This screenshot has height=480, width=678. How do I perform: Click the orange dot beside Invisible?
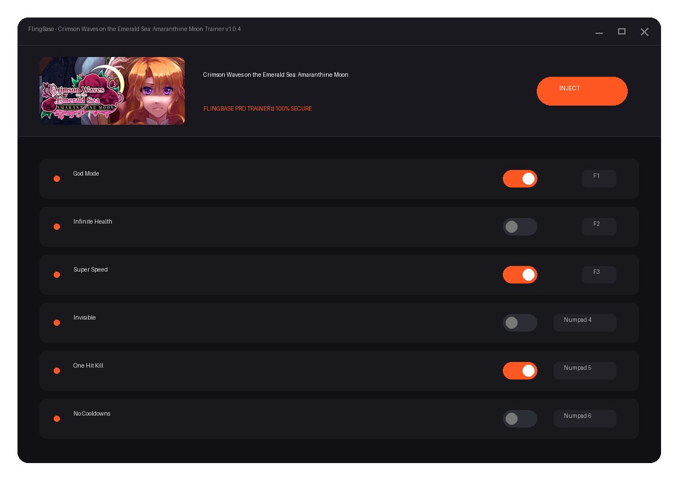coord(56,322)
